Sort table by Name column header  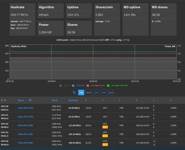click(x=21, y=101)
